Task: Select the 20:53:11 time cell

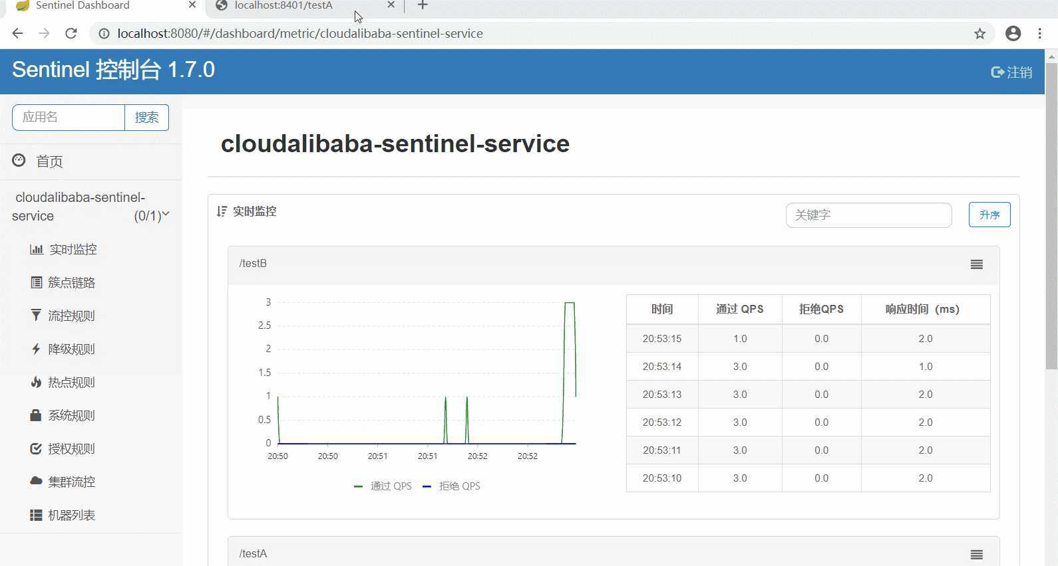Action: tap(662, 450)
